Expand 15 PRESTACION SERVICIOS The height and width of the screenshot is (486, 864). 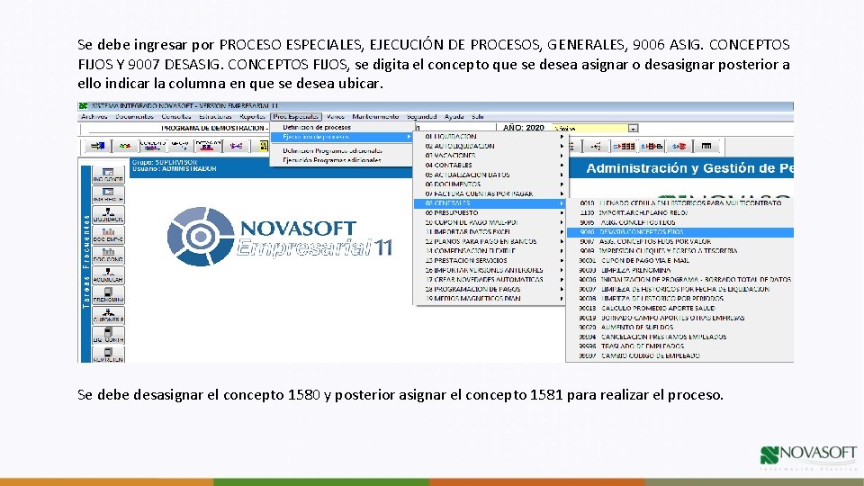490,260
